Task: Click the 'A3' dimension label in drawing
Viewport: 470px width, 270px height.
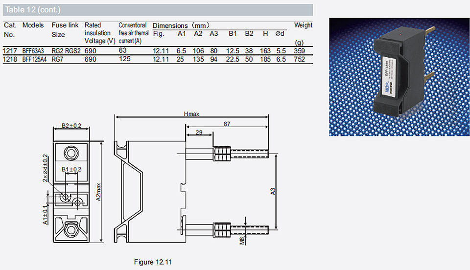Action: pyautogui.click(x=273, y=192)
